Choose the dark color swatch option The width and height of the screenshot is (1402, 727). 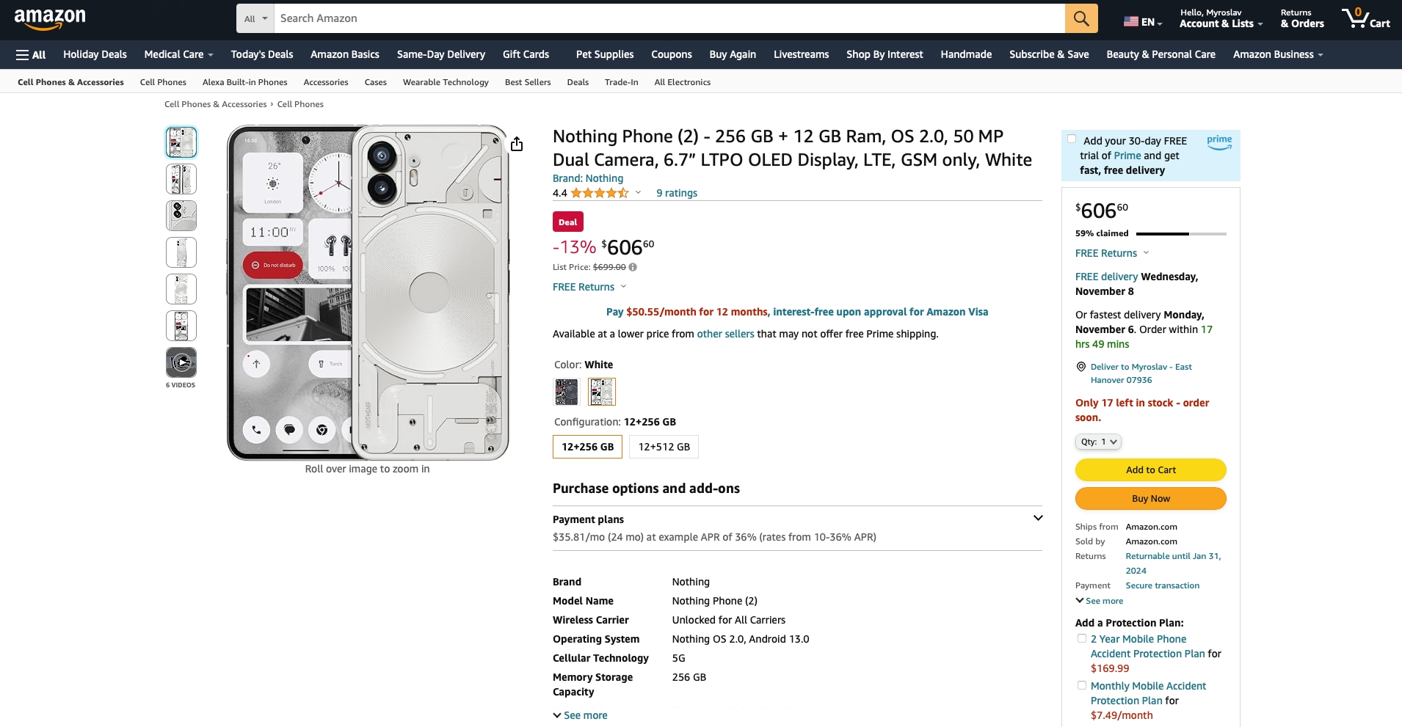tap(567, 392)
